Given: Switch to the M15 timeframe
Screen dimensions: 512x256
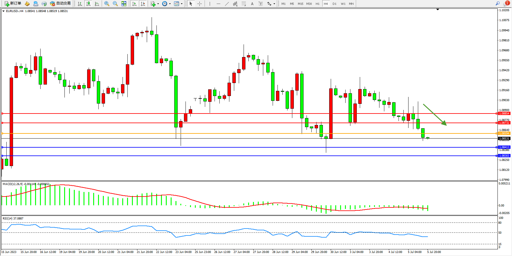Looking at the screenshot, I should point(300,4).
